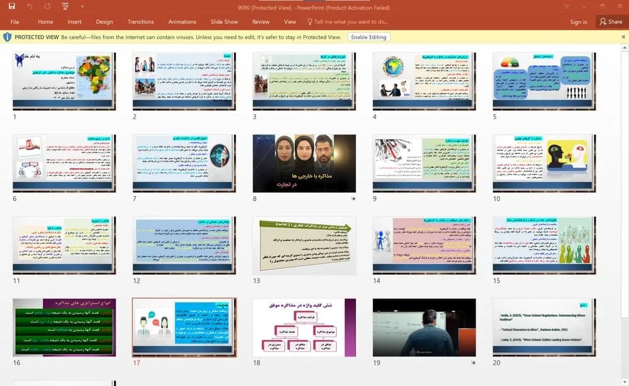Select slide 1 with the Africa map

[64, 81]
